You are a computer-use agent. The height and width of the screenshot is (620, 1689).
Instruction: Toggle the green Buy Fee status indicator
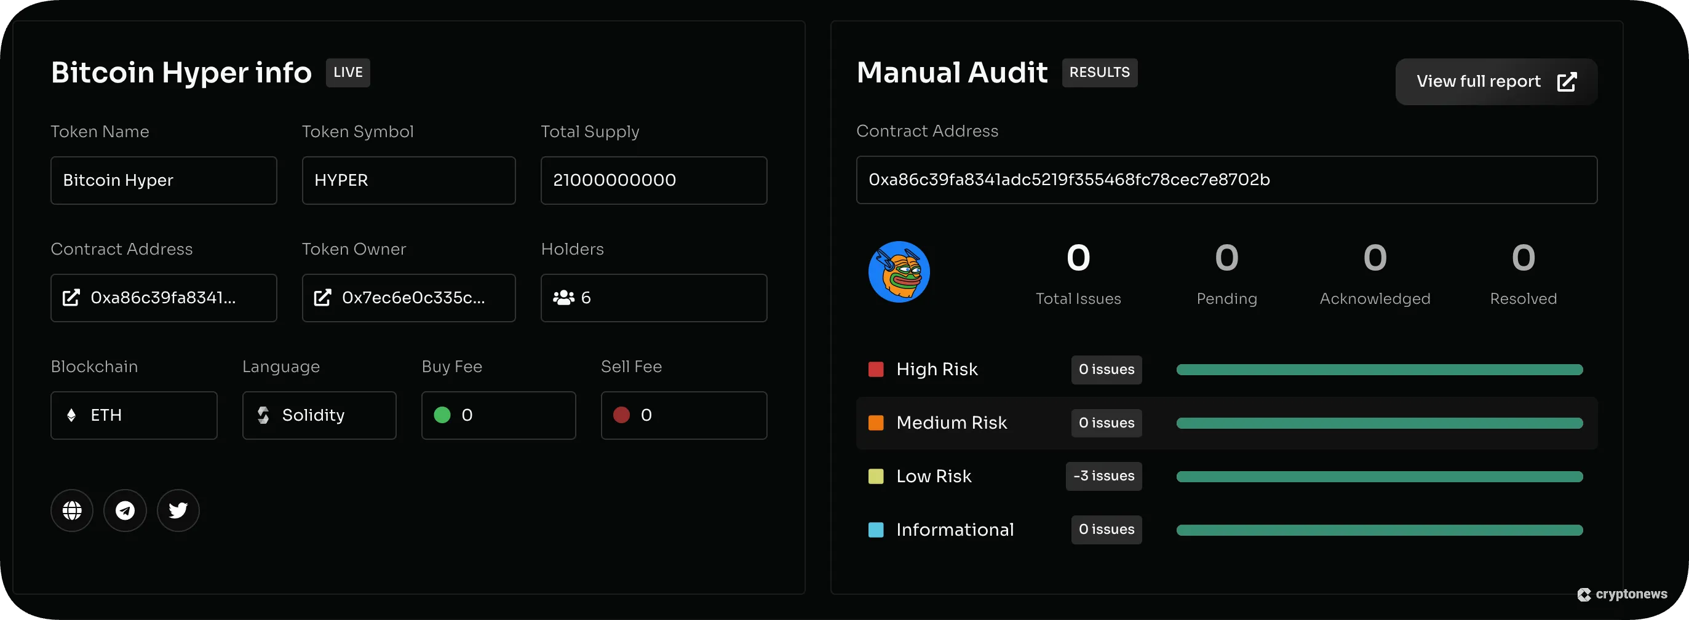pos(443,415)
